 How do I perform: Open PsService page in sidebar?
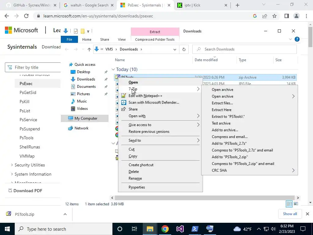coord(28,120)
